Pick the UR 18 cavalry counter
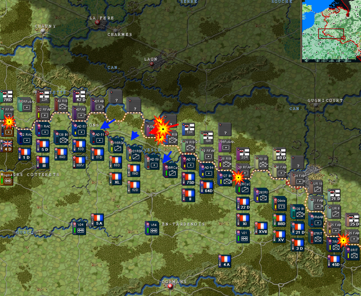Screen dimensions: 361x296 point(316,187)
